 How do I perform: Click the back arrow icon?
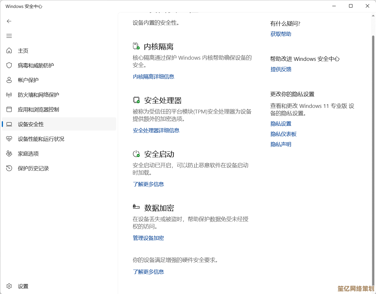pos(9,21)
